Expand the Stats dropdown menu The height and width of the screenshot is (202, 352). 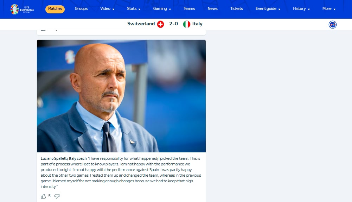click(x=134, y=9)
